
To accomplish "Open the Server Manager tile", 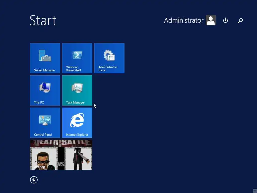I will [x=45, y=58].
